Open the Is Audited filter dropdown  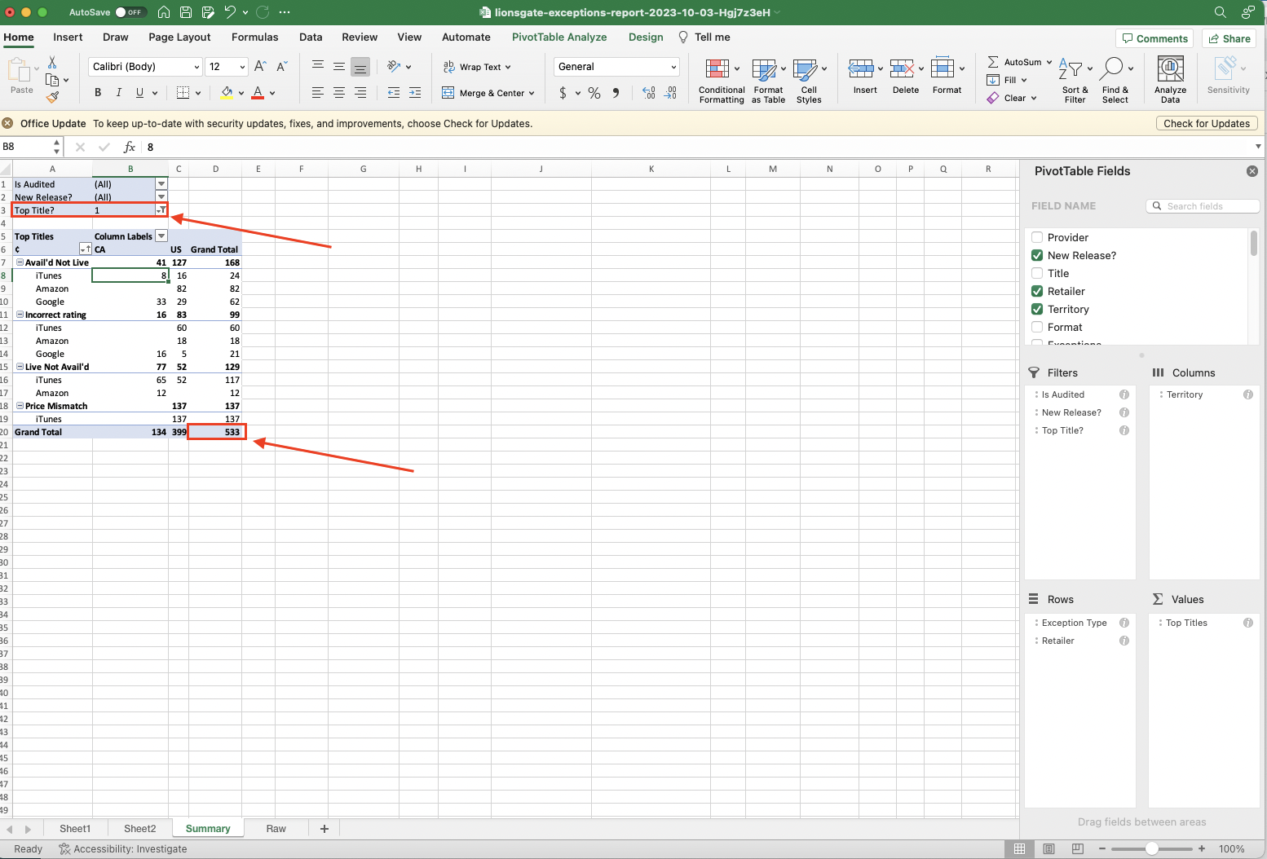click(161, 184)
